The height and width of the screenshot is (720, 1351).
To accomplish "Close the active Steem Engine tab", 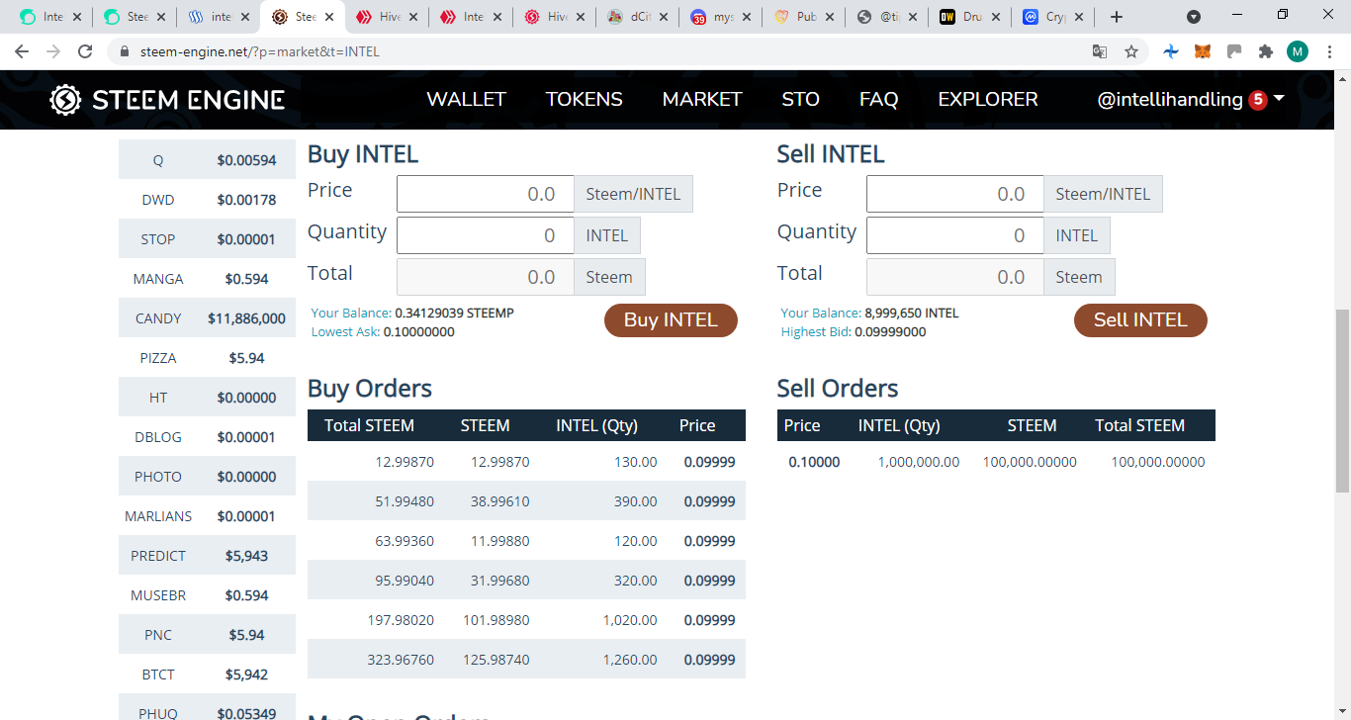I will pyautogui.click(x=327, y=17).
